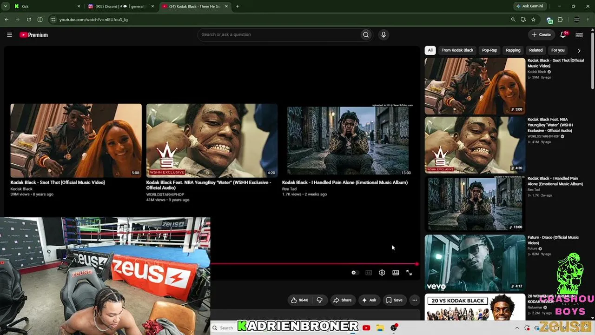Image resolution: width=595 pixels, height=335 pixels.
Task: Open the Chrome profile avatar
Action: pos(577,20)
